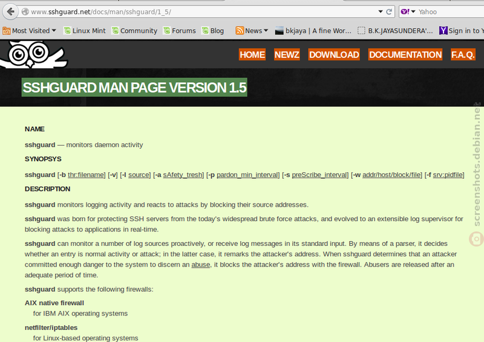The height and width of the screenshot is (342, 484).
Task: Click the thr:filename option link
Action: point(85,175)
